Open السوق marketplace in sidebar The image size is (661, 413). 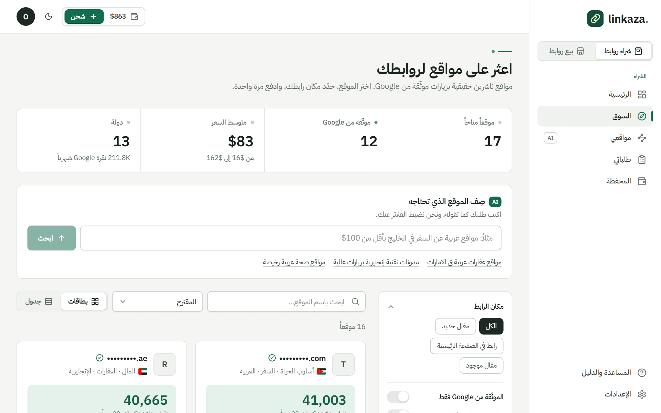(x=595, y=116)
